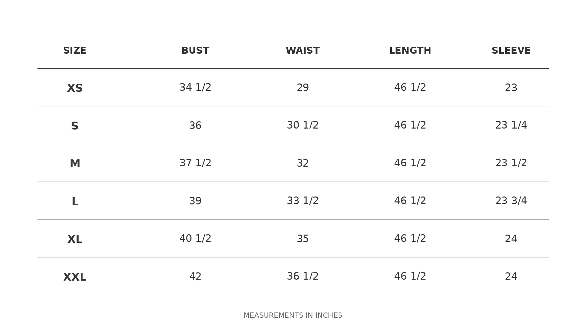The height and width of the screenshot is (332, 586).
Task: Select the M size row label
Action: pos(75,164)
